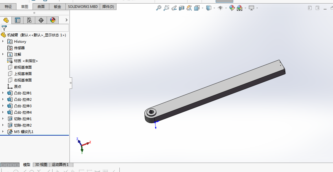Switch to the 曲面 ribbon tab
Screen dimensions: 333x172
tap(41, 6)
